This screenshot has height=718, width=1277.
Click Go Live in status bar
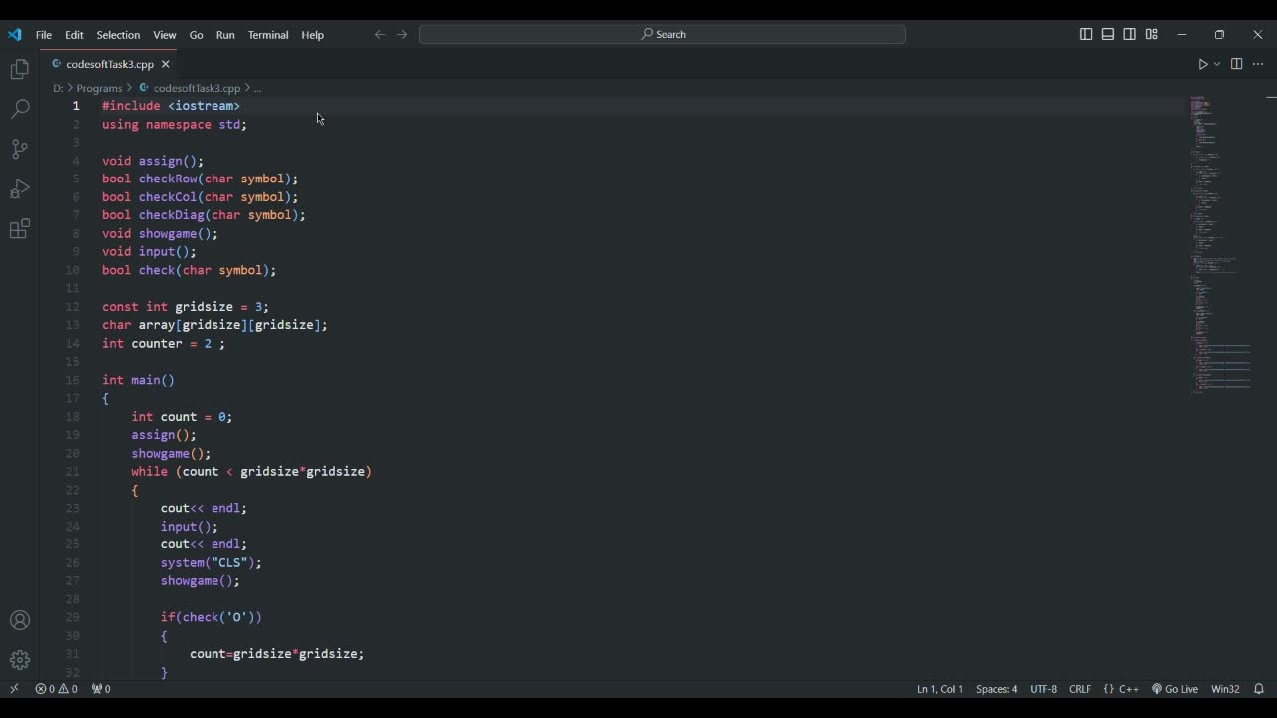[x=1174, y=689]
